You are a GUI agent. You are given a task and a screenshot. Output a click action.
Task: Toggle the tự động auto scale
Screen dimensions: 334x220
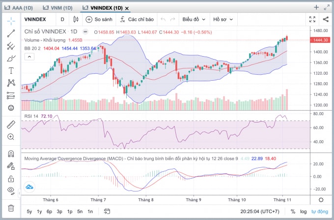[320, 212]
